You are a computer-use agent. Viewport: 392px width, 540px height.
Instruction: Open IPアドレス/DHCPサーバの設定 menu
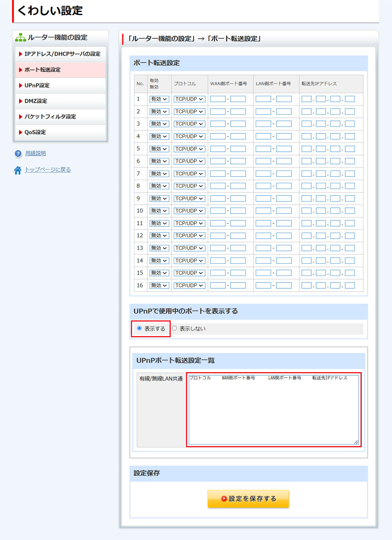tap(62, 54)
